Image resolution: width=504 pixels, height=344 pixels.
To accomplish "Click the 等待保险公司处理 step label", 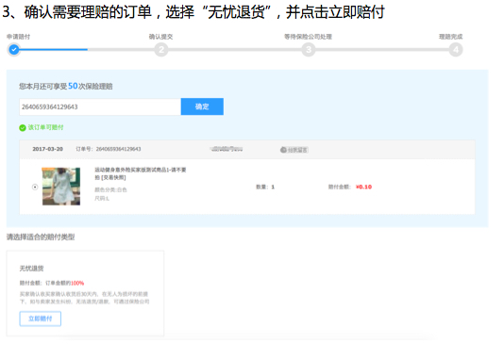I will 308,37.
